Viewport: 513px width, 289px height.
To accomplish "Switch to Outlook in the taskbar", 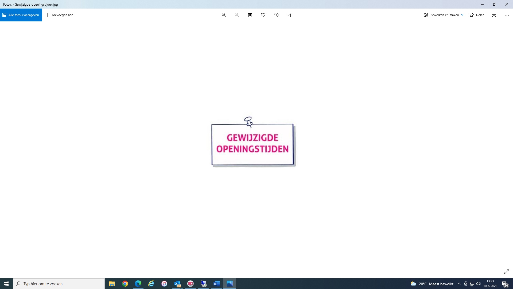I will [x=177, y=284].
